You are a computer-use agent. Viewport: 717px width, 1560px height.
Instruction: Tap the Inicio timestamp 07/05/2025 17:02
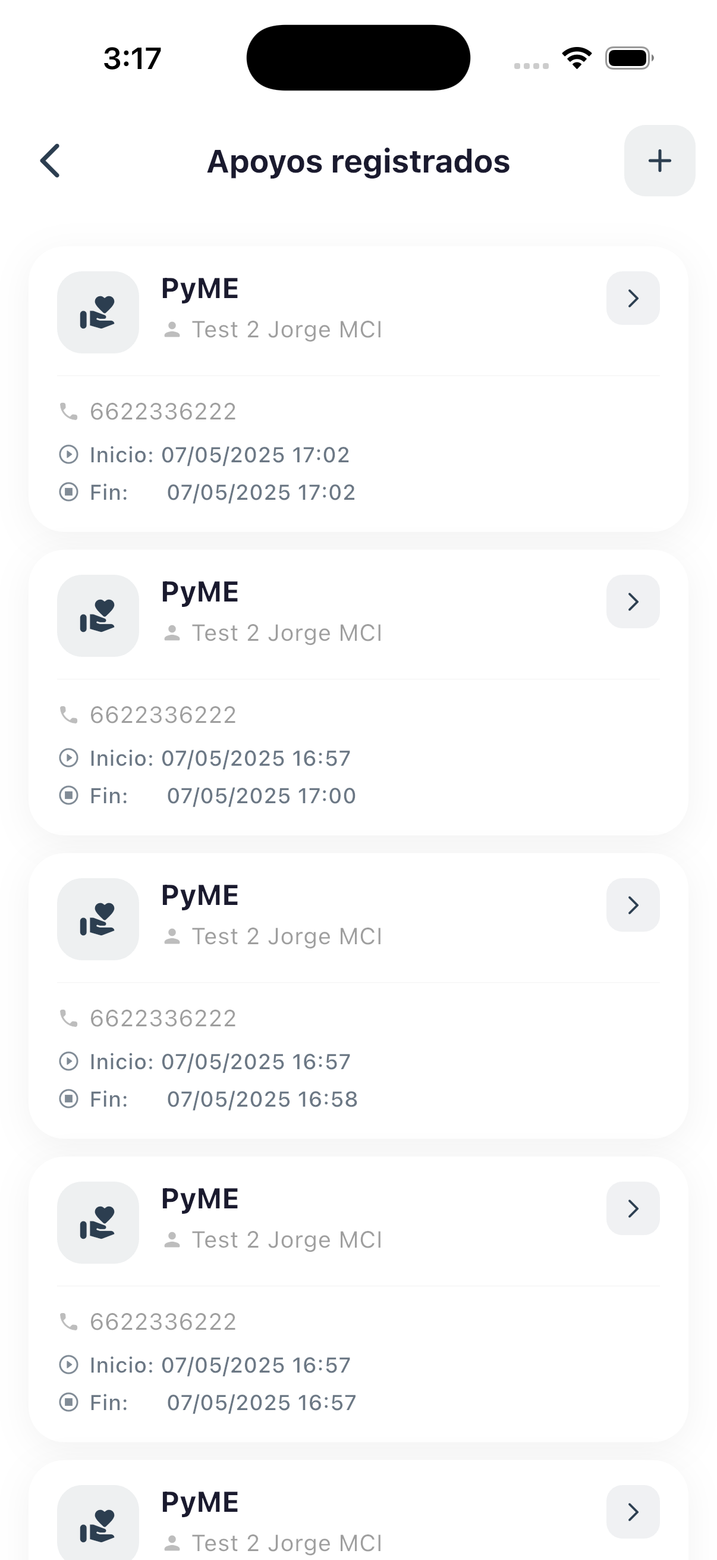pos(254,454)
